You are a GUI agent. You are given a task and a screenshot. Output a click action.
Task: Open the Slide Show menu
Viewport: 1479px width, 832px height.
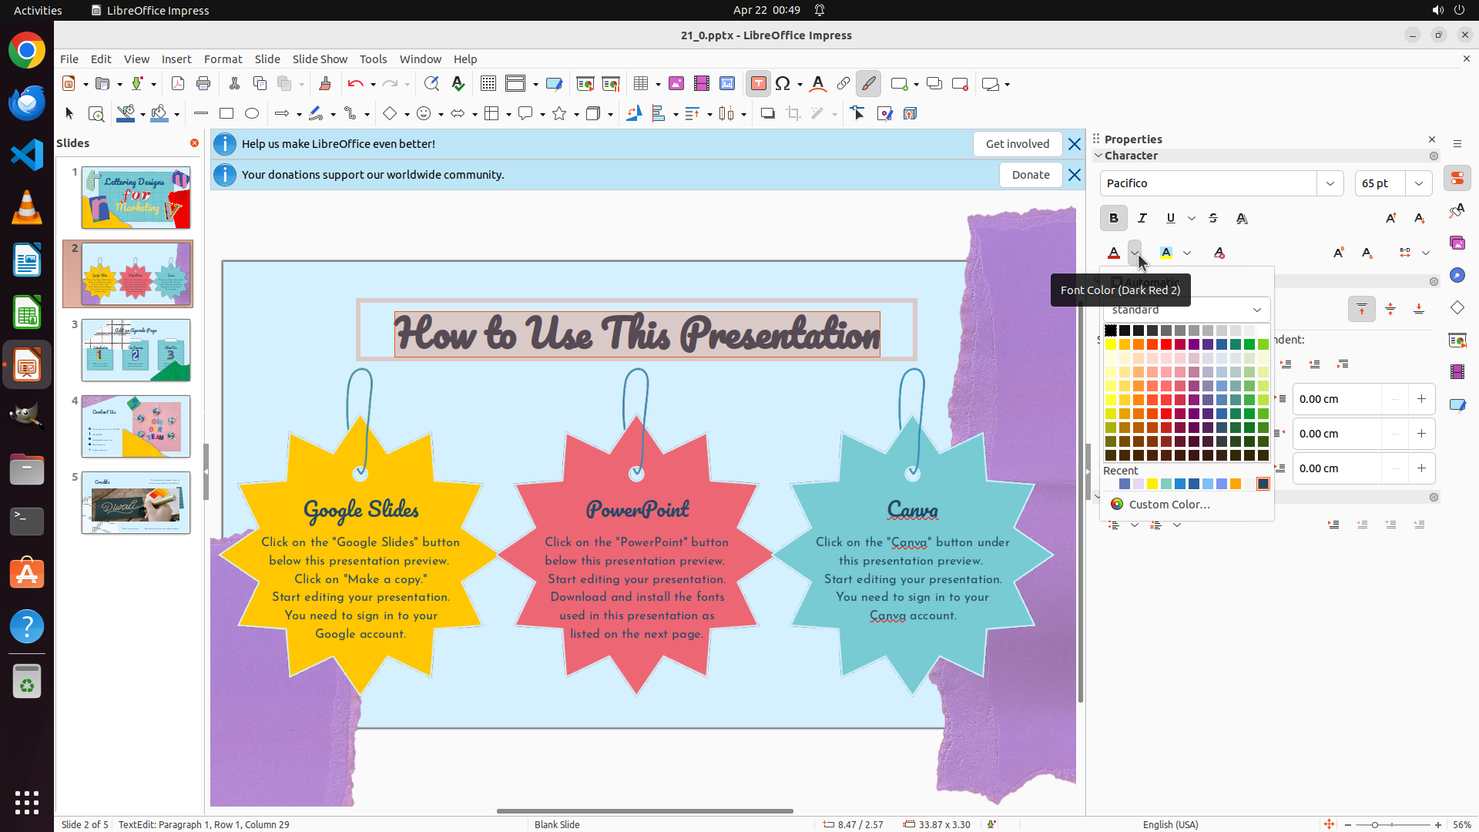point(320,59)
